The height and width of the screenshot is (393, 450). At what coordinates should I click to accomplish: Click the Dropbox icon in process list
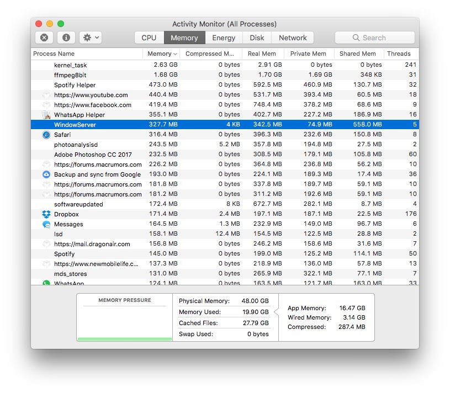pos(46,214)
